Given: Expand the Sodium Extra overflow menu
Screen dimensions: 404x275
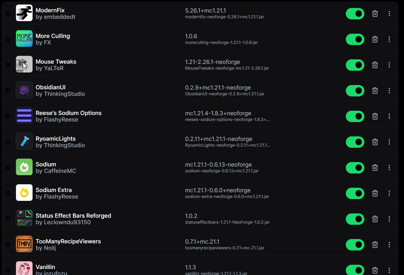Looking at the screenshot, I should (x=389, y=193).
